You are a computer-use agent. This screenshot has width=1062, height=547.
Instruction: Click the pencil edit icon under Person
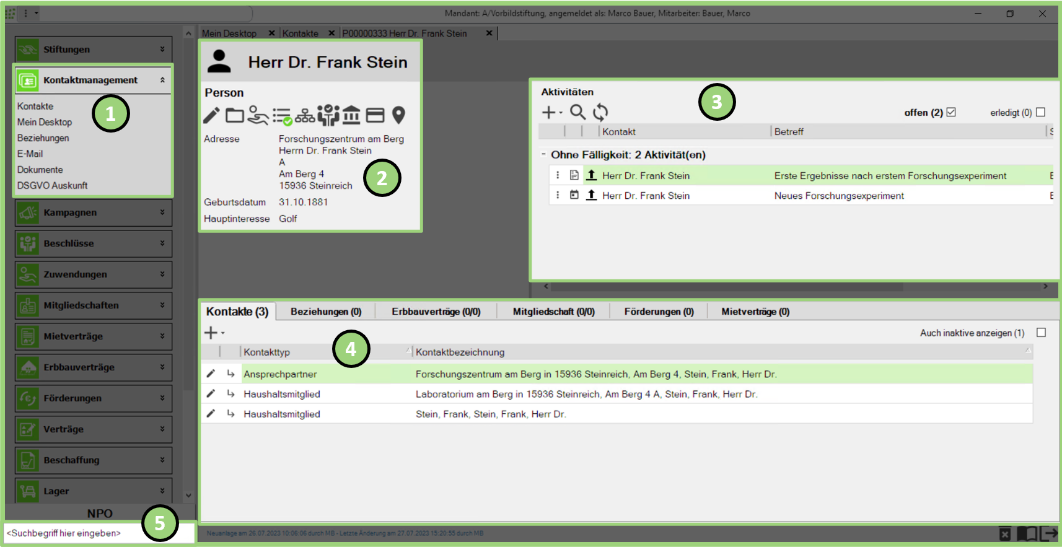coord(211,115)
